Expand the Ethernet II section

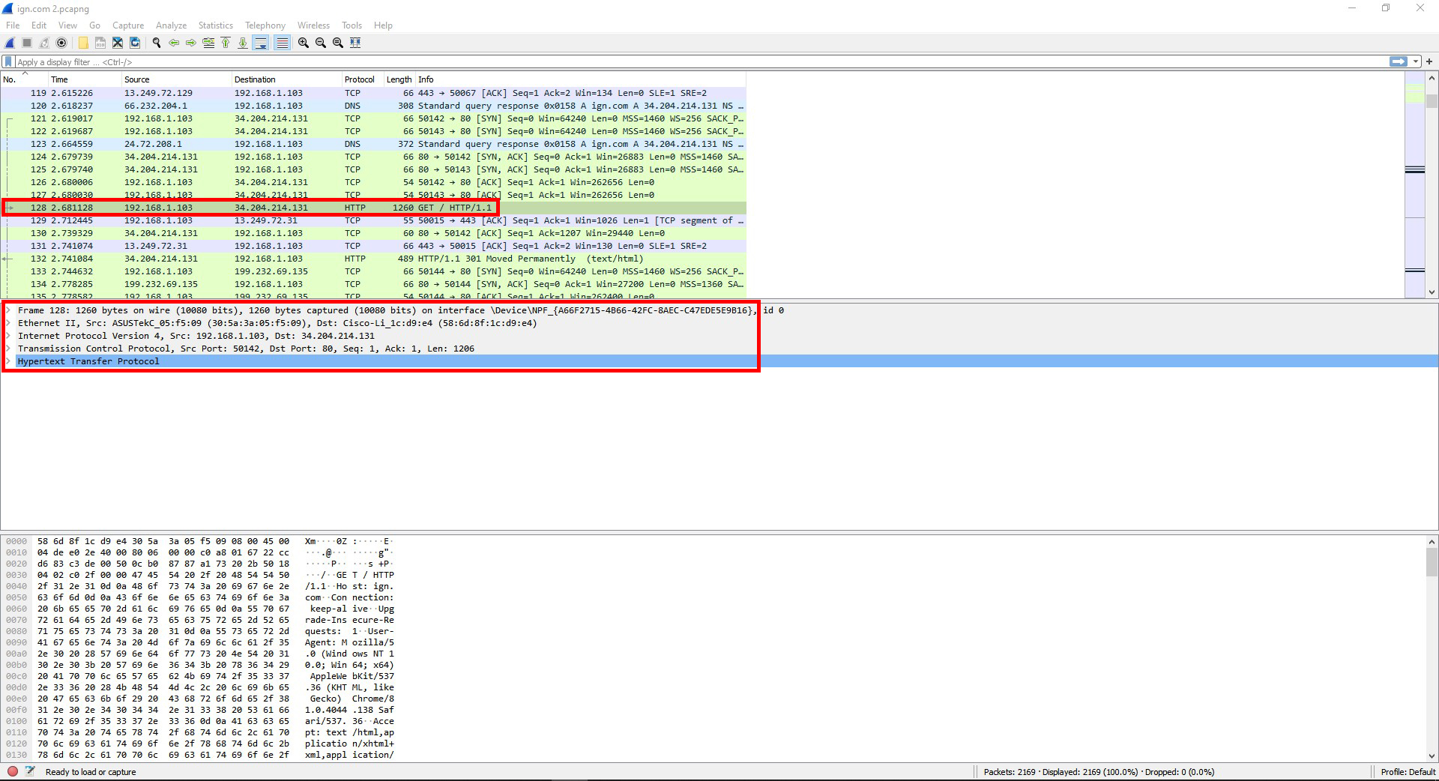(x=8, y=323)
